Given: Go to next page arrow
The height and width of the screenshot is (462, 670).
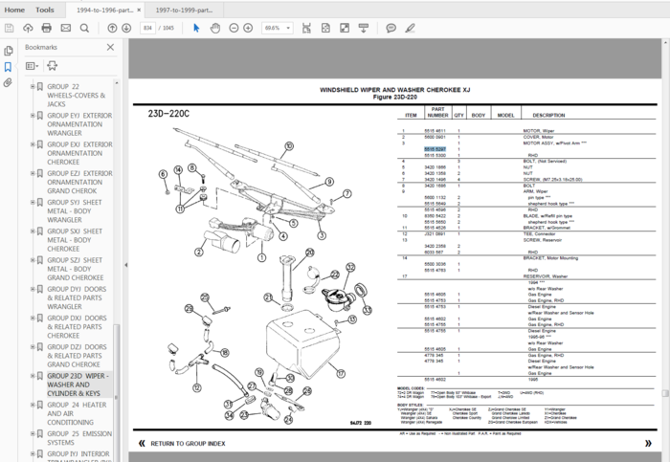Looking at the screenshot, I should pyautogui.click(x=126, y=28).
